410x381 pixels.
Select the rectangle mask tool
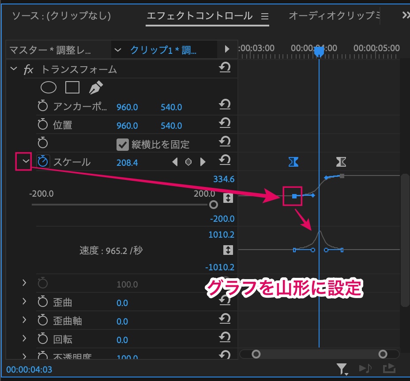tap(72, 87)
